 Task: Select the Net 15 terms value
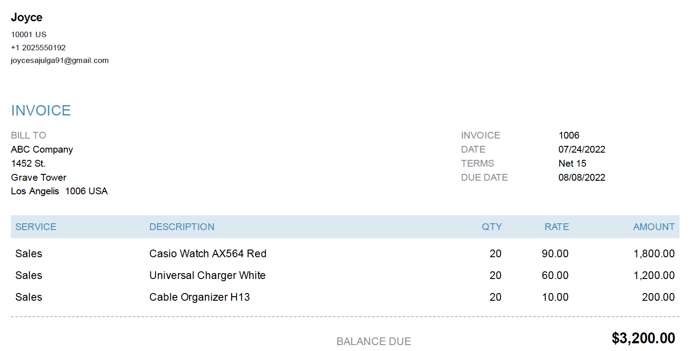point(572,163)
